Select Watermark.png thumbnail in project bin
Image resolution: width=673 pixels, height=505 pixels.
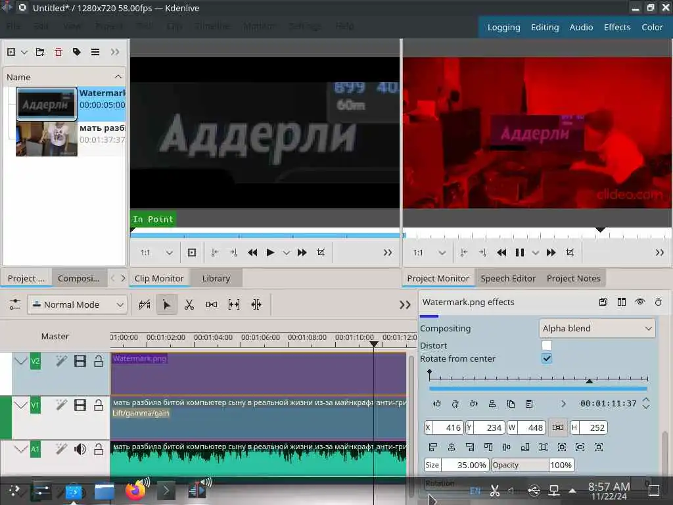pyautogui.click(x=47, y=104)
